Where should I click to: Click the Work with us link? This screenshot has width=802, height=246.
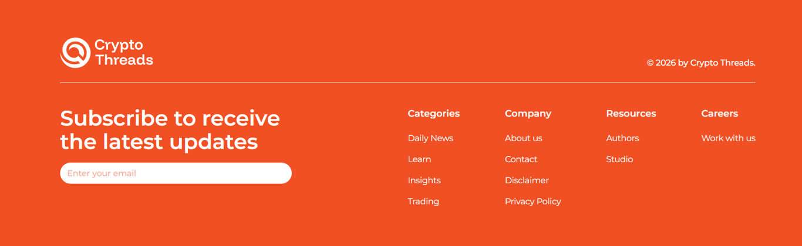pyautogui.click(x=728, y=138)
